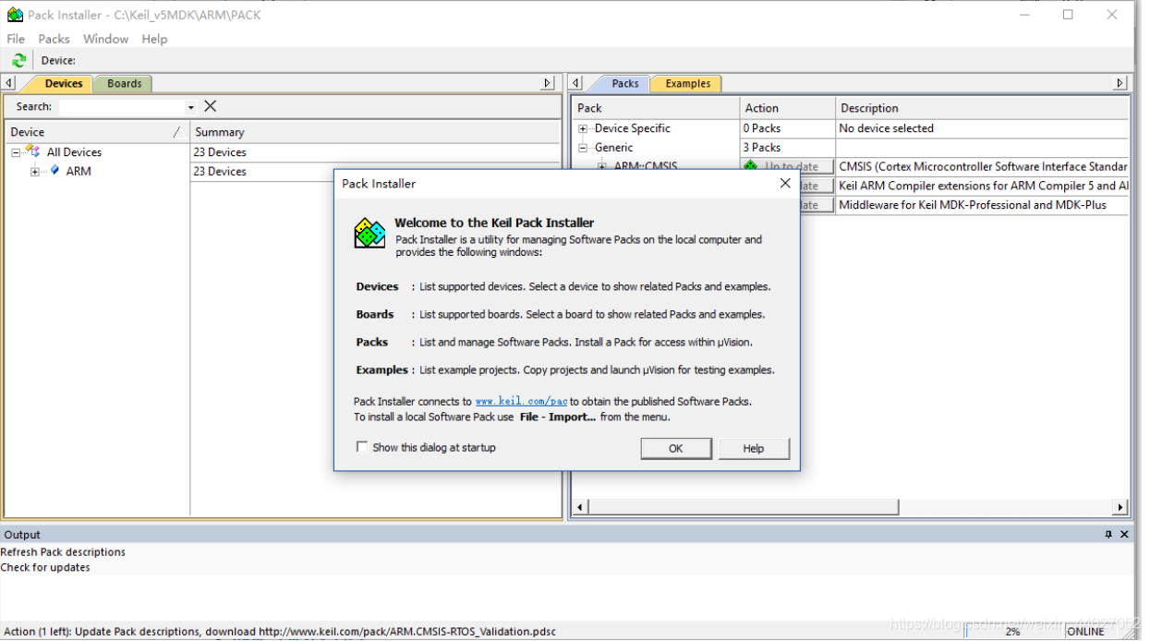
Task: Click the Help button in the dialog
Action: tap(754, 448)
